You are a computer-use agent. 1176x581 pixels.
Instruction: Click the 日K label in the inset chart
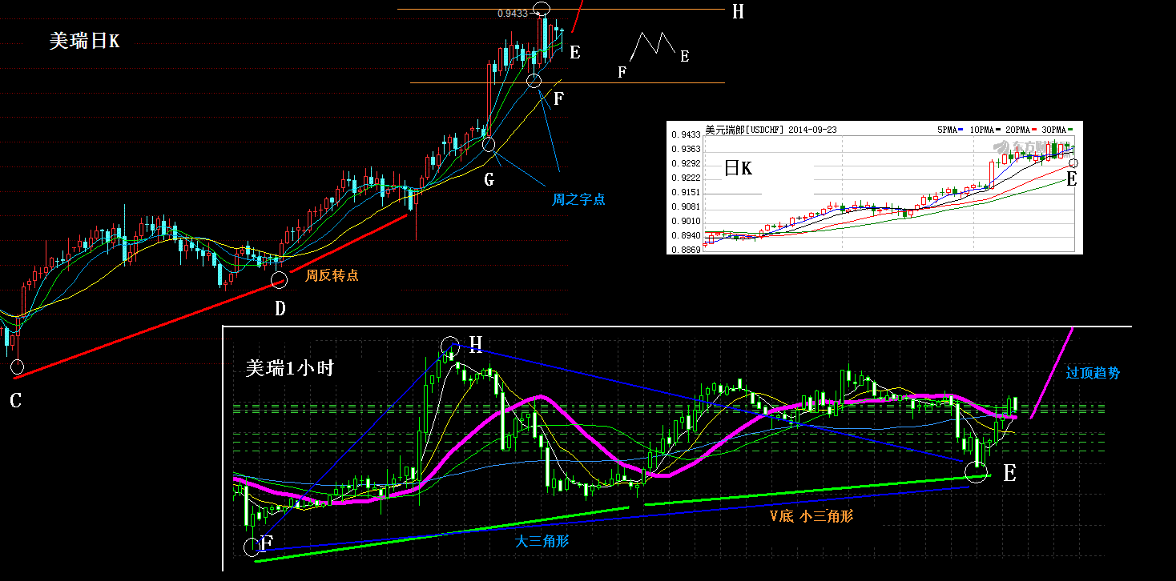738,168
